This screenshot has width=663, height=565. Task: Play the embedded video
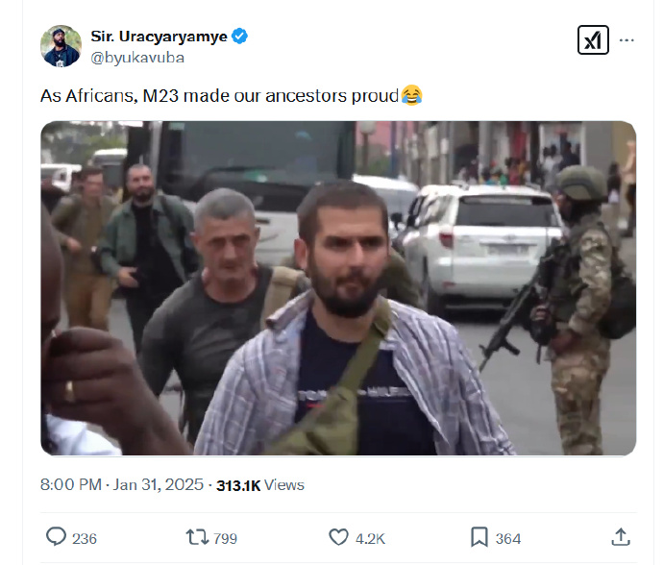coord(338,288)
